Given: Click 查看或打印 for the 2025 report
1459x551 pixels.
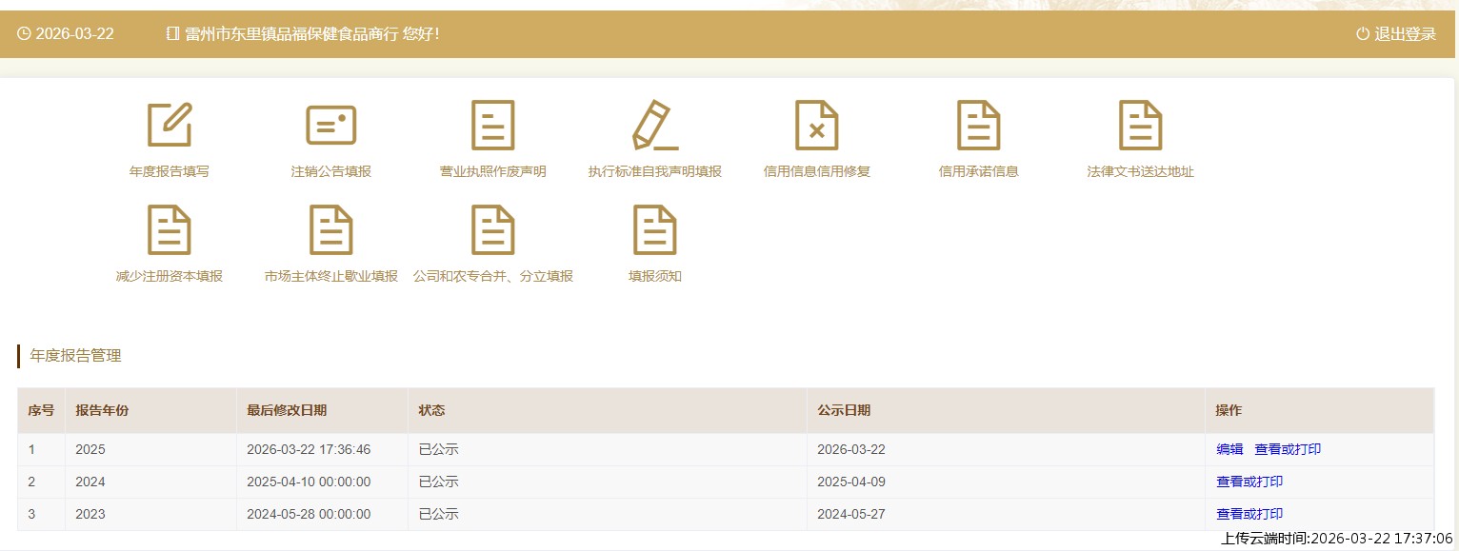Looking at the screenshot, I should (x=1288, y=449).
